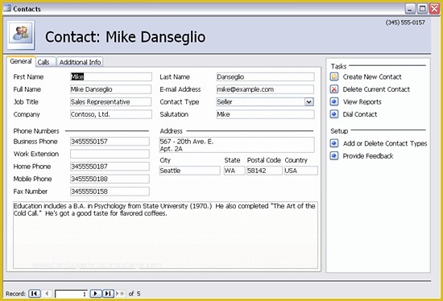
Task: Click the View Reports arrow icon
Action: click(x=334, y=101)
